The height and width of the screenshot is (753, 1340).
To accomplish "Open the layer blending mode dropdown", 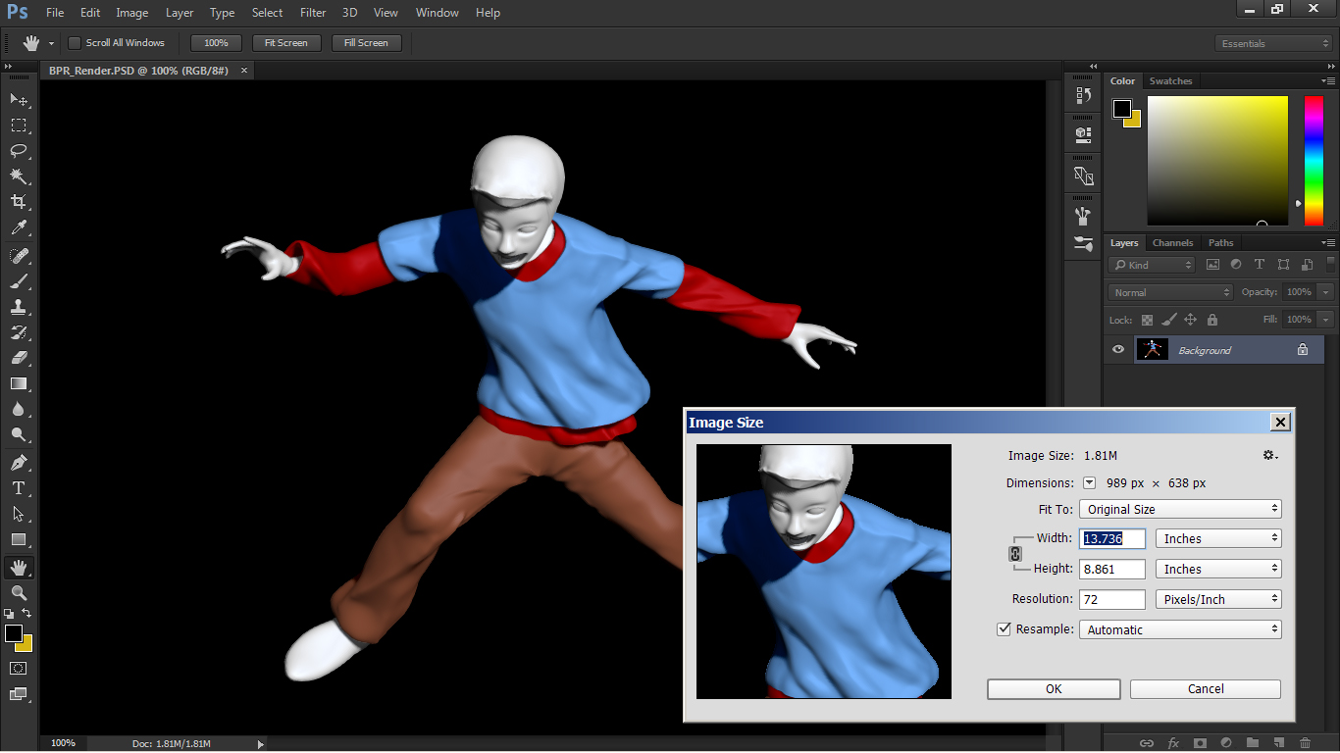I will 1169,291.
